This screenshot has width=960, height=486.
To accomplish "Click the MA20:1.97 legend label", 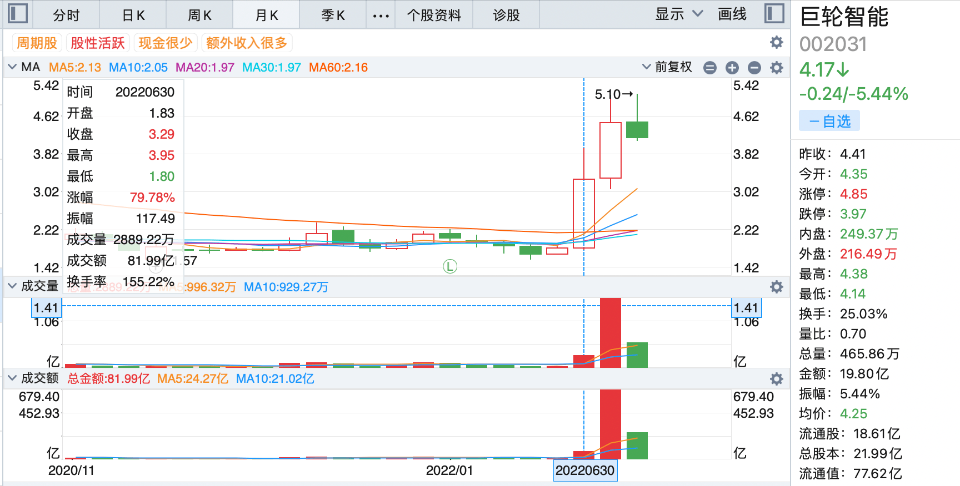I will 205,68.
